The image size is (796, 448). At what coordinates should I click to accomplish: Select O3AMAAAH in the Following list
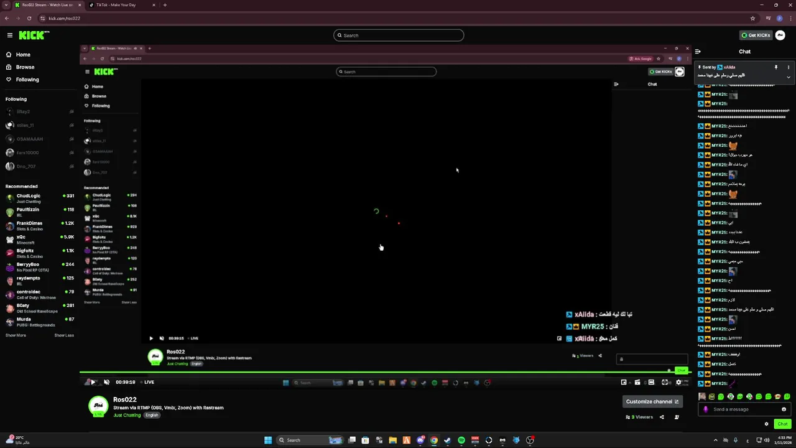click(x=40, y=139)
